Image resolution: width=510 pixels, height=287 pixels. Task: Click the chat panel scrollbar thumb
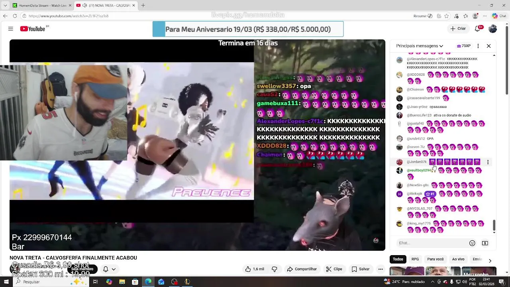tap(494, 224)
